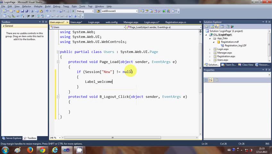Open Internet Explorer from the taskbar
The height and width of the screenshot is (154, 272).
(x=55, y=150)
